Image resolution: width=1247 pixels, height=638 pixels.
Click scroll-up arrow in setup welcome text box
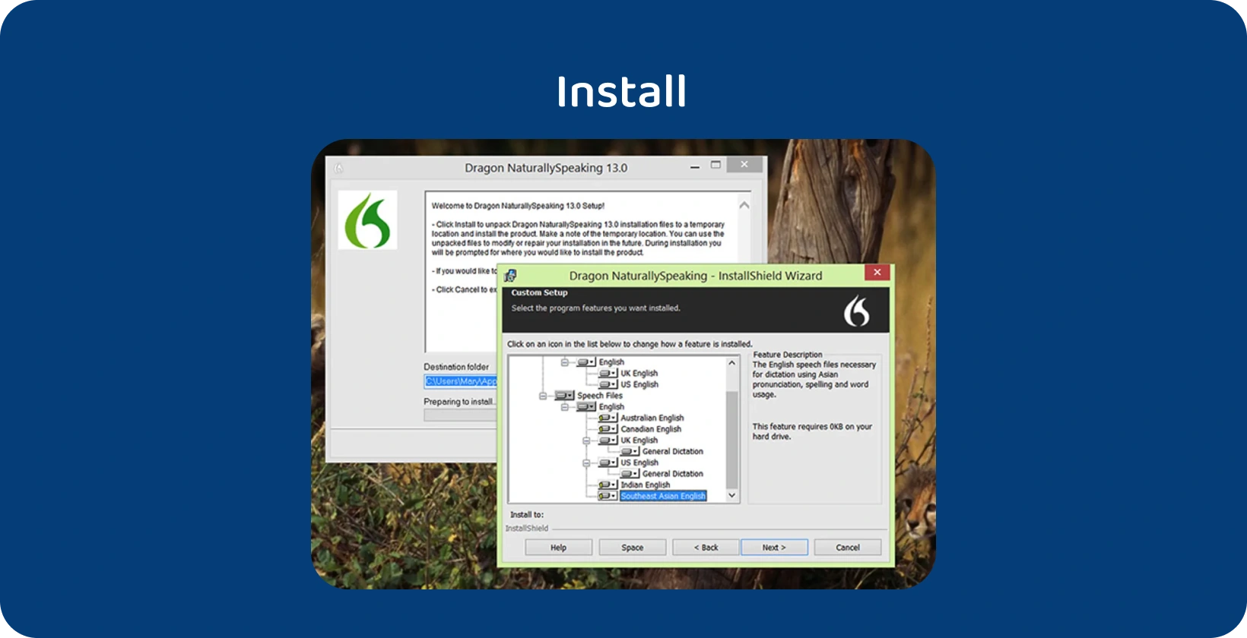coord(744,205)
